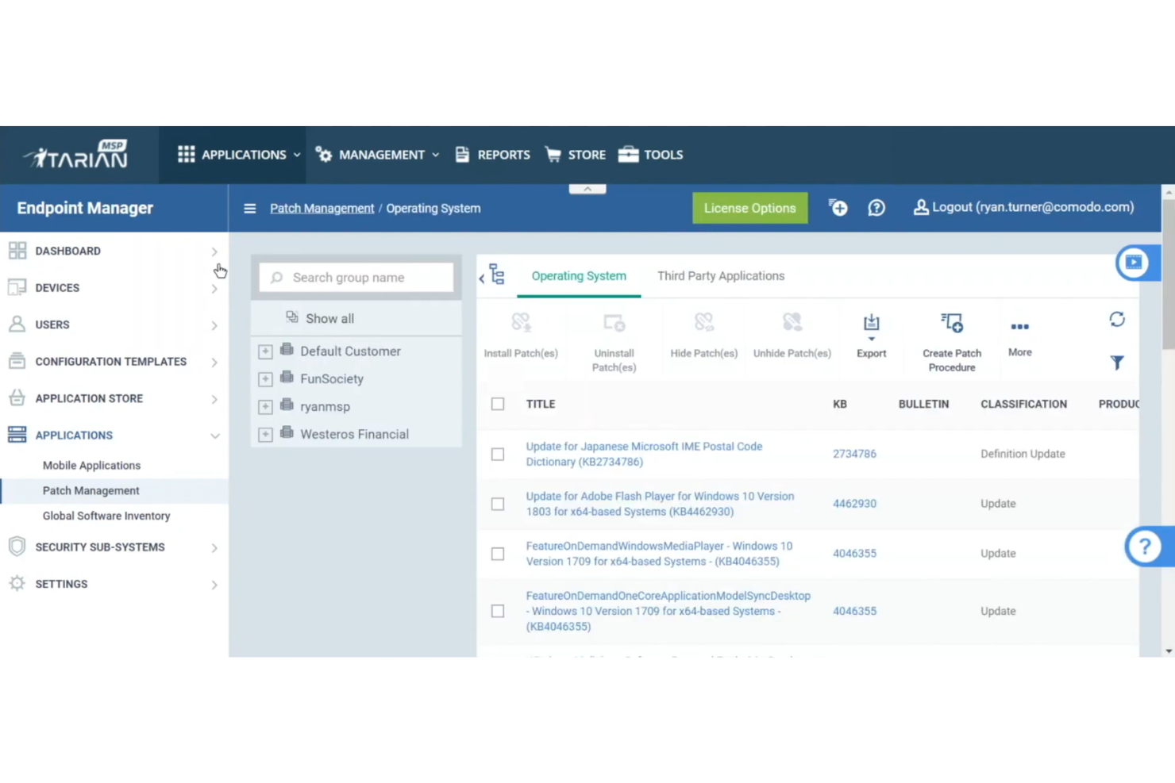
Task: Expand the Westeros Financial group
Action: 265,434
